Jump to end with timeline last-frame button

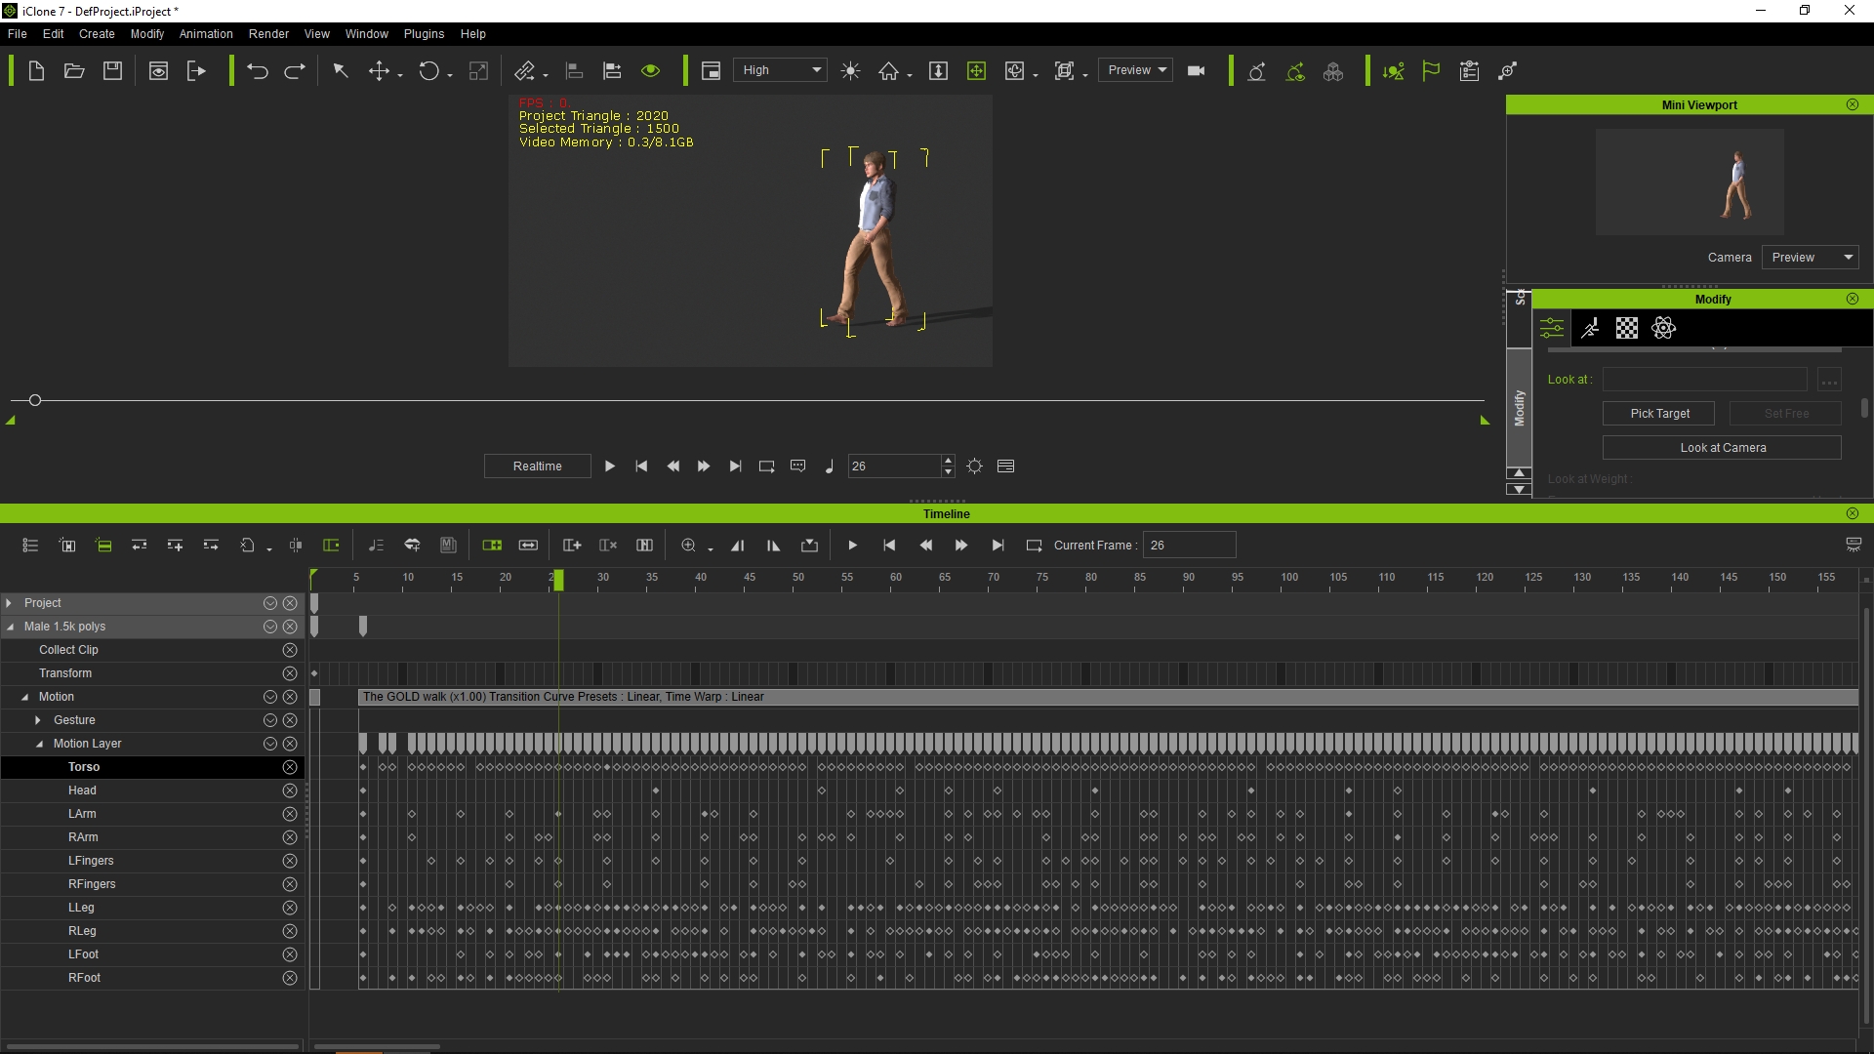[998, 546]
